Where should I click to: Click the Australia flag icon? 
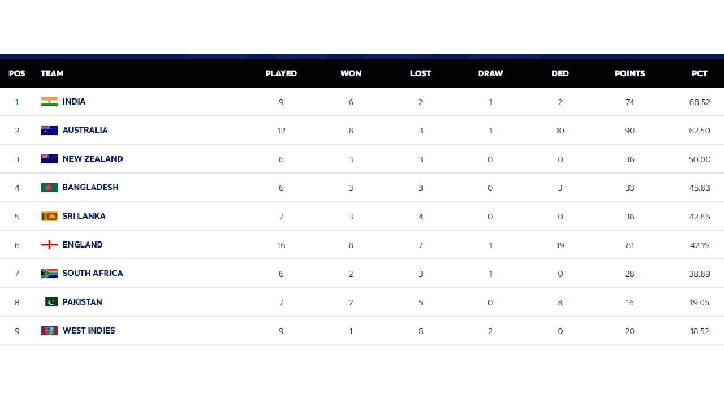coord(49,131)
